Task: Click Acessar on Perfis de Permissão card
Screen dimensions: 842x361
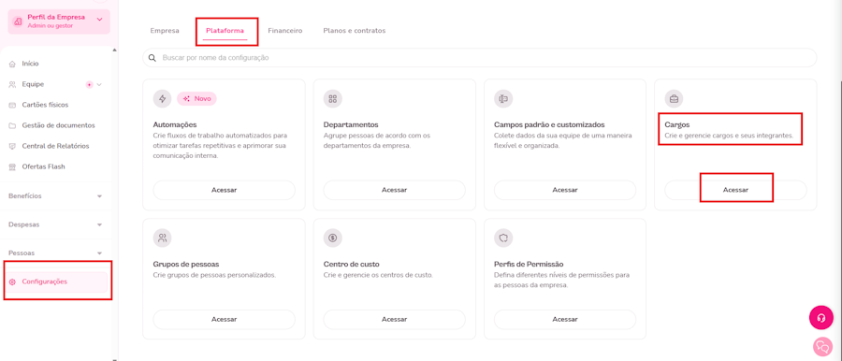Action: point(565,319)
